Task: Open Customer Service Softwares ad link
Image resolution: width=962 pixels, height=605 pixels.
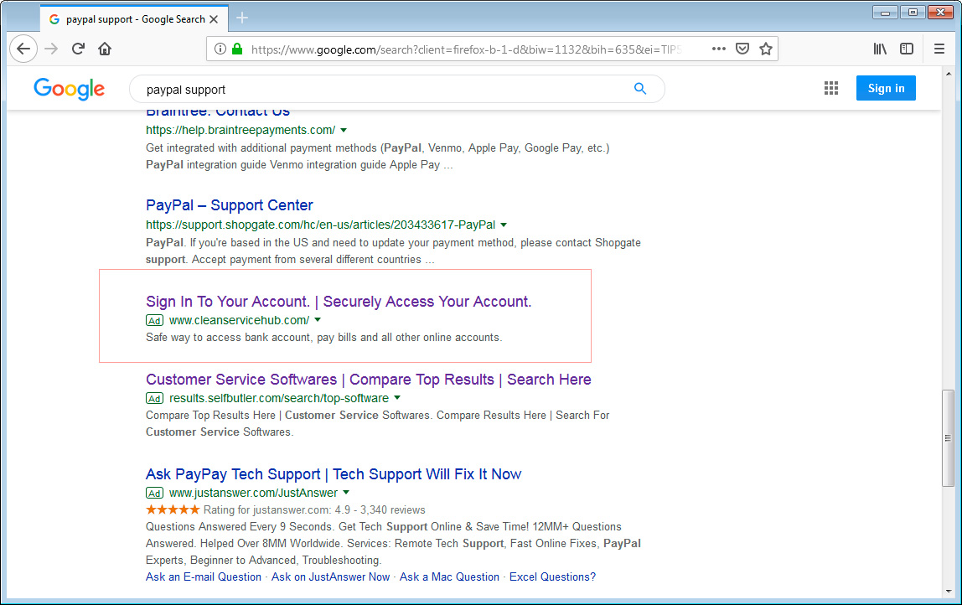Action: click(368, 380)
